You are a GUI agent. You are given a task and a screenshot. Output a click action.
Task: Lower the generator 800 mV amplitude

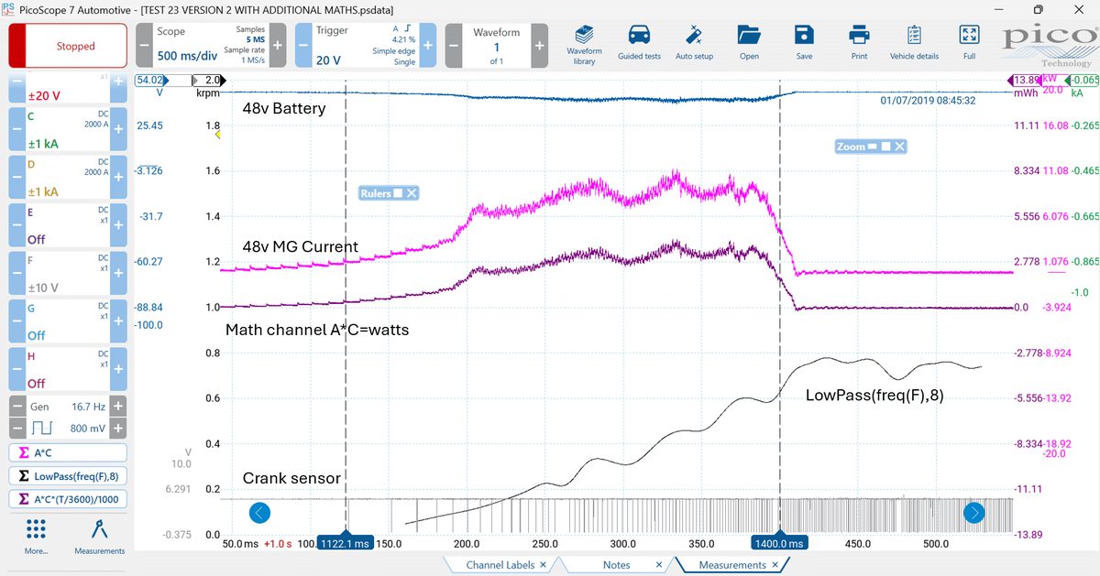point(17,428)
